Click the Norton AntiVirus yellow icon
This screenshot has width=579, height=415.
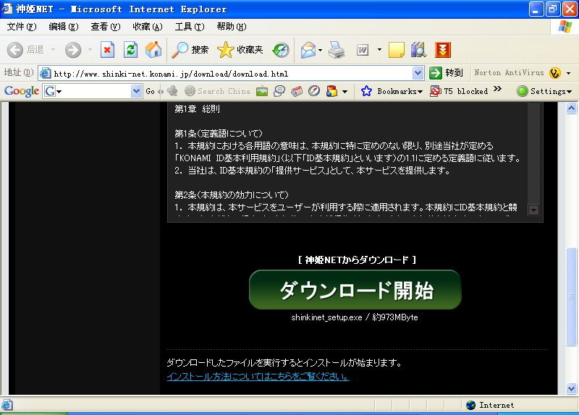point(554,73)
